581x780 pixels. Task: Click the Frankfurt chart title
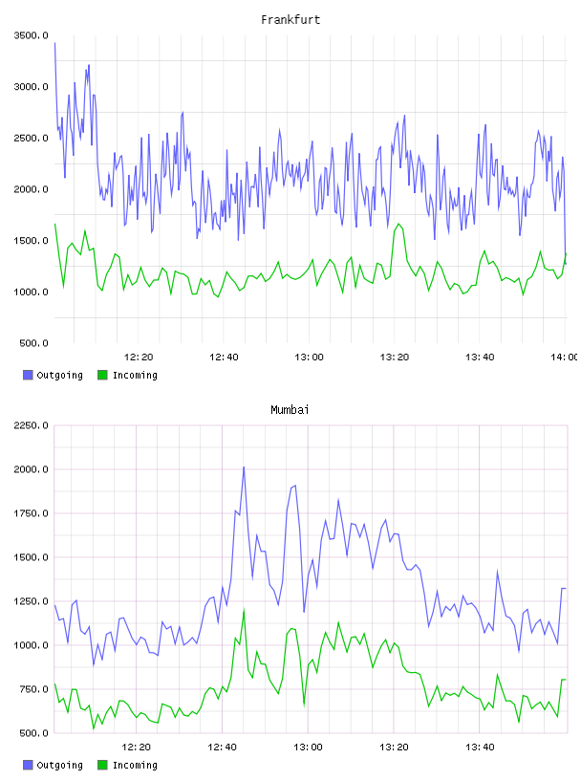pyautogui.click(x=290, y=20)
